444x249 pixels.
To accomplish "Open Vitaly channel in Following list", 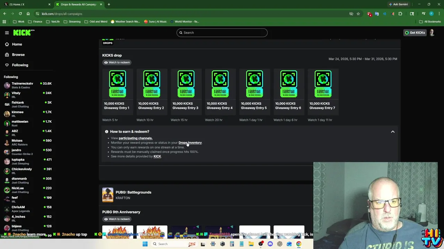I will pyautogui.click(x=28, y=95).
